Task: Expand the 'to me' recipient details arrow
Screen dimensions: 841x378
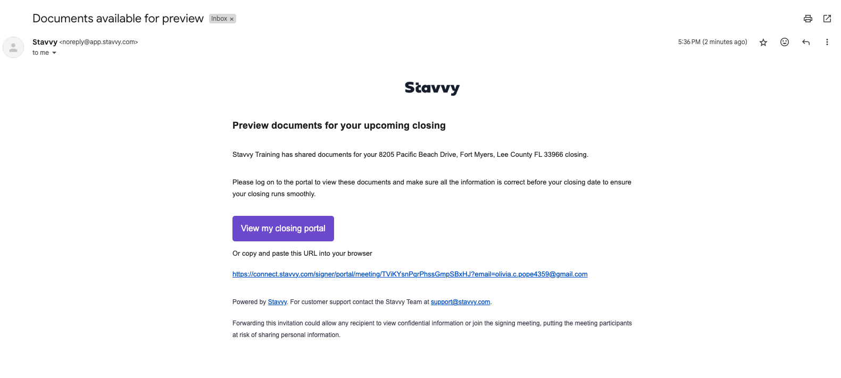Action: (x=54, y=53)
